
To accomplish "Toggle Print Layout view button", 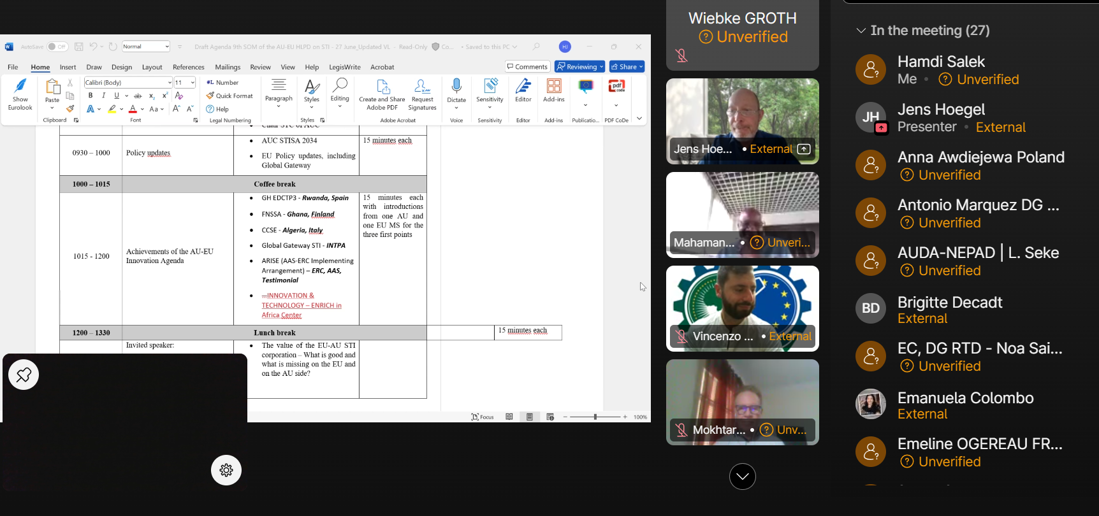I will coord(530,417).
